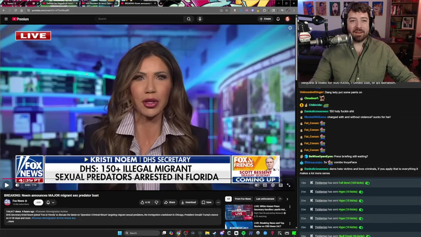Dislike the video
Screen dimensions: 421x237
coord(157,202)
